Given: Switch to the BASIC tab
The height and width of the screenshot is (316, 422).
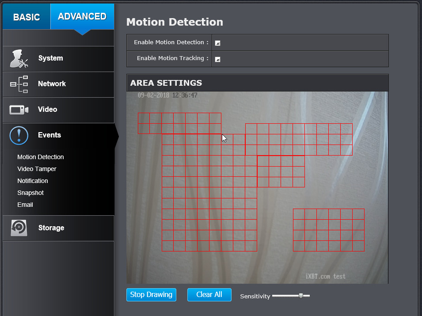Looking at the screenshot, I should click(x=27, y=17).
